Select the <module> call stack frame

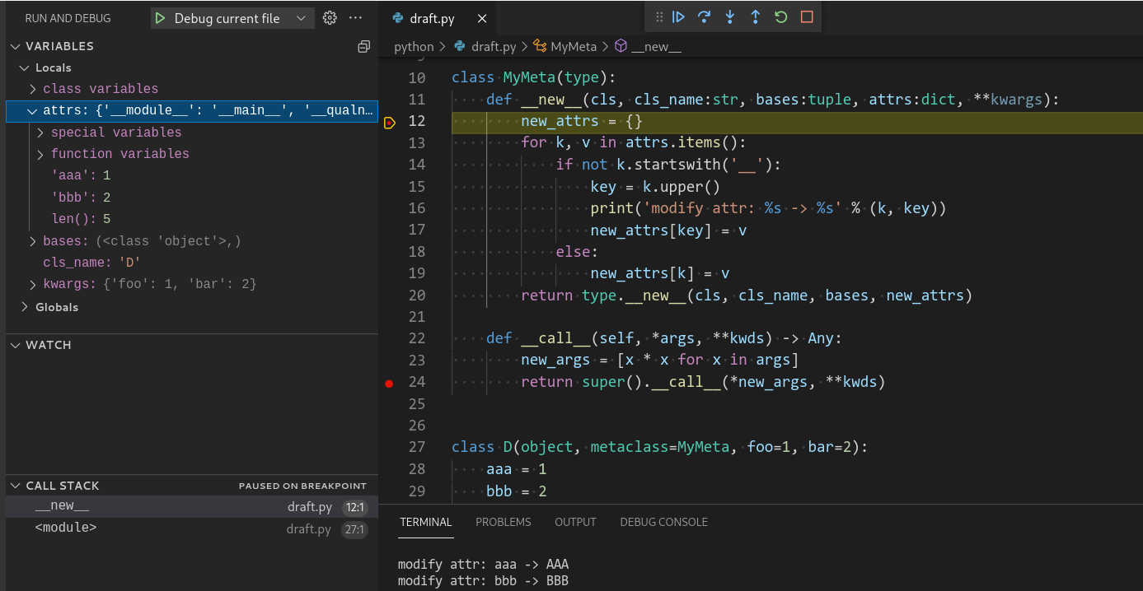[66, 528]
